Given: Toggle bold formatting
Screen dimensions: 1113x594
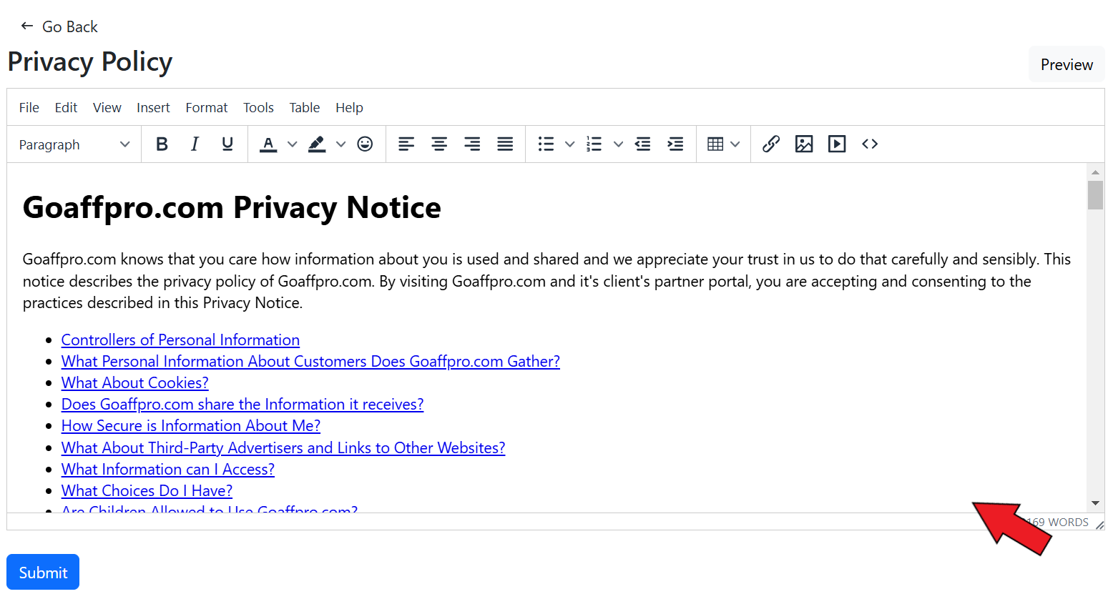Looking at the screenshot, I should tap(162, 144).
